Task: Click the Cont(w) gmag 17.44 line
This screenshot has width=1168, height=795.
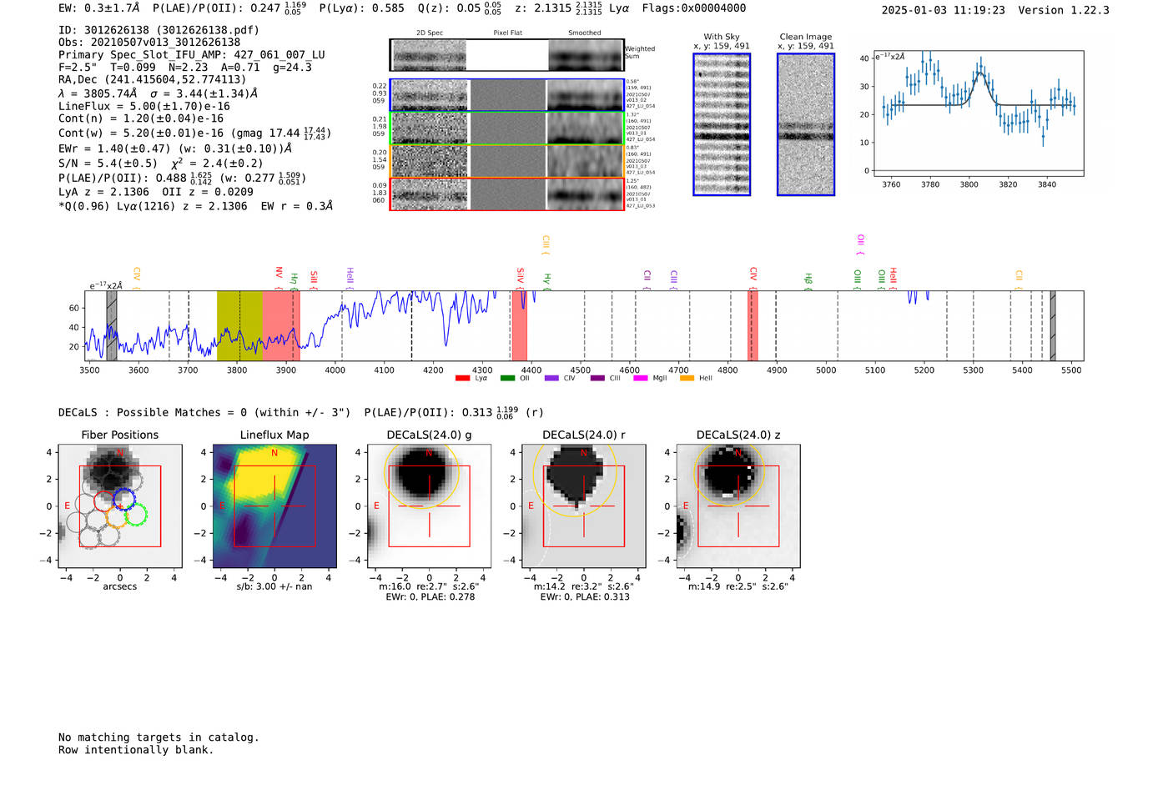Action: point(194,133)
